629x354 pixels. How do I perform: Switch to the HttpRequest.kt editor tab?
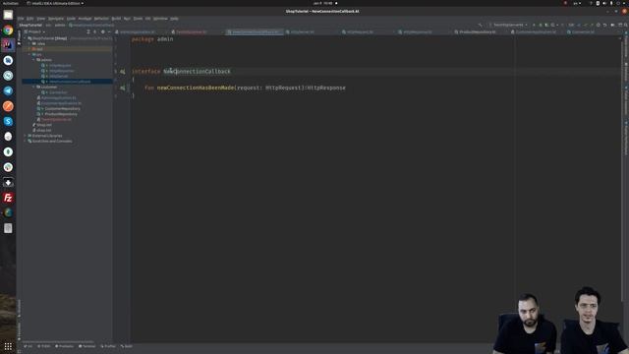pyautogui.click(x=360, y=31)
